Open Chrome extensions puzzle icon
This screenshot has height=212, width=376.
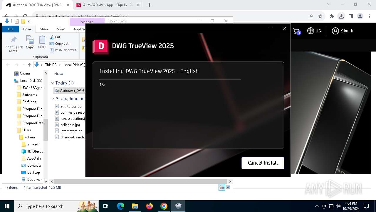click(x=332, y=16)
